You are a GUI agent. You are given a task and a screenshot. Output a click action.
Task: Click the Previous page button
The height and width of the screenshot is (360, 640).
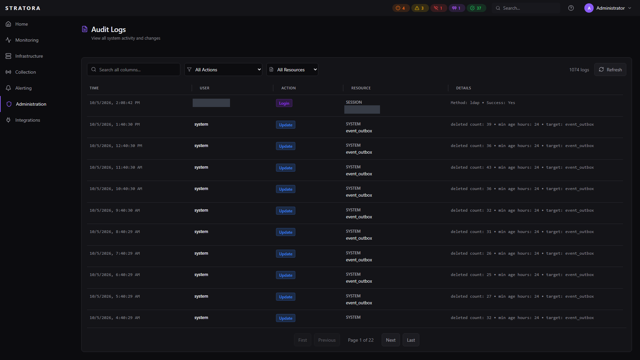(327, 340)
